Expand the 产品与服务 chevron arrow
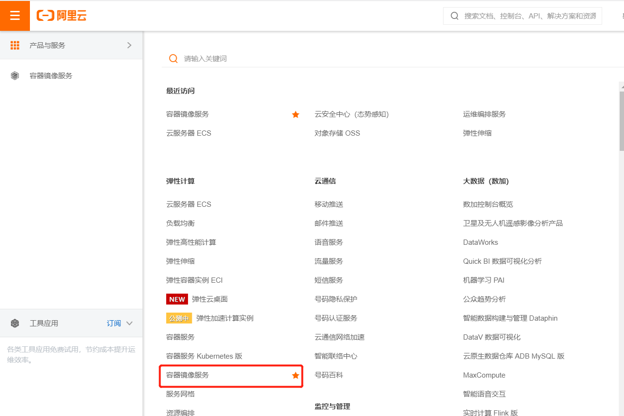The image size is (624, 416). pos(129,45)
